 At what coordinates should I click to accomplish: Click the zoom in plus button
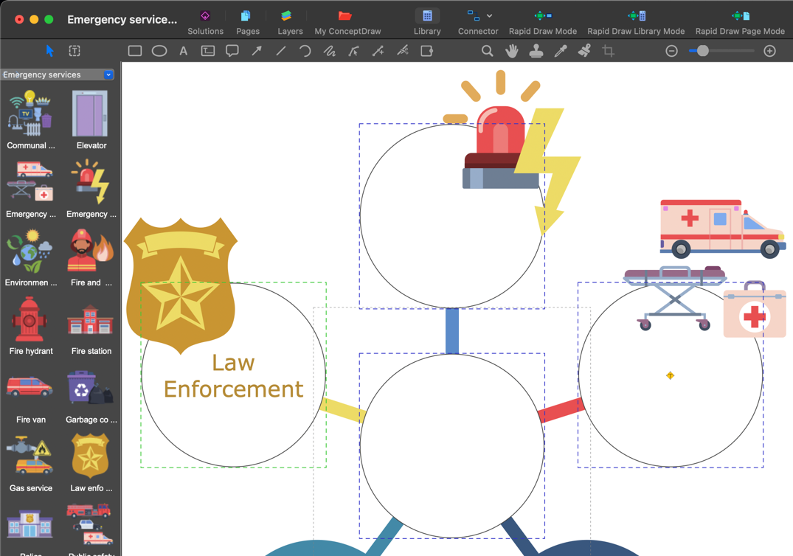(769, 51)
